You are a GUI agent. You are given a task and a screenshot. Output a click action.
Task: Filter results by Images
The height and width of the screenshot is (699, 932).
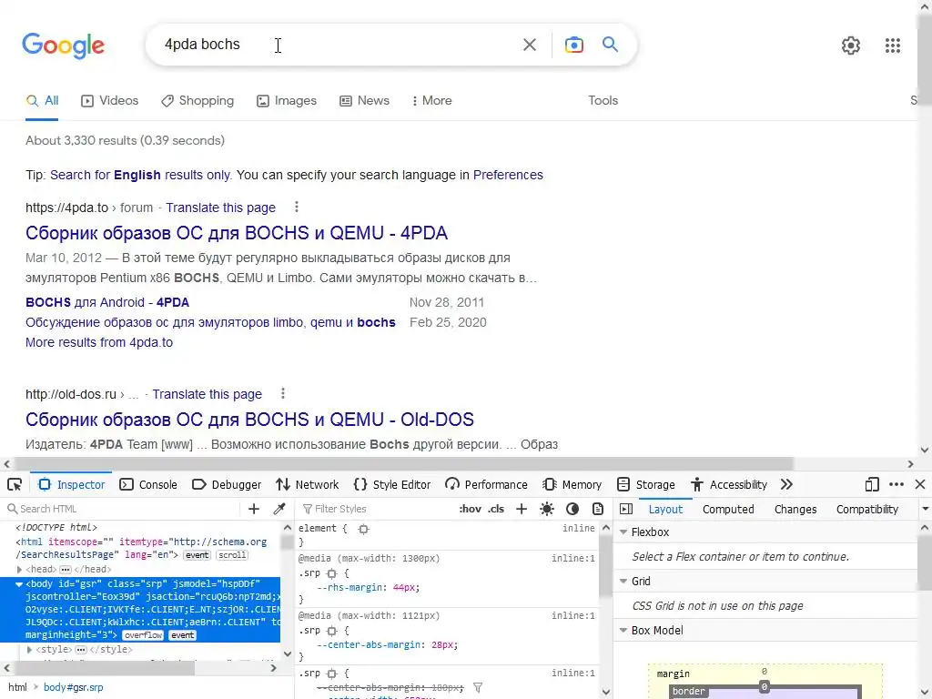click(x=287, y=100)
